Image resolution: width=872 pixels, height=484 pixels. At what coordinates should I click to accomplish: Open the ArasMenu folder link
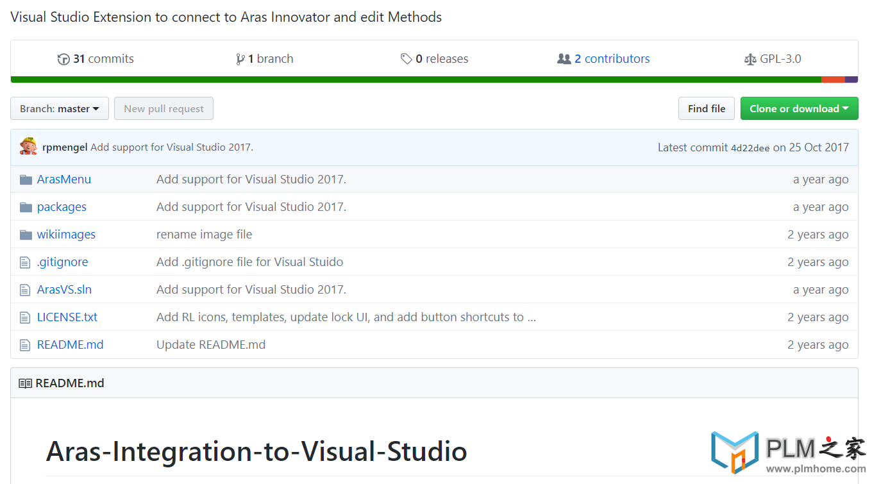click(64, 179)
